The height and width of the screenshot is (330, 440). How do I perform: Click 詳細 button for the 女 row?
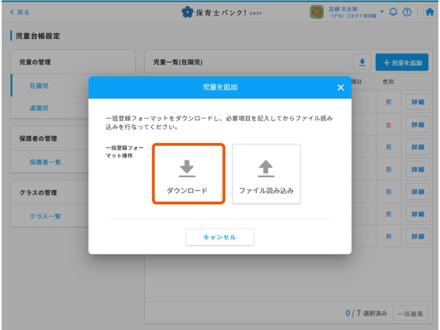coord(418,124)
